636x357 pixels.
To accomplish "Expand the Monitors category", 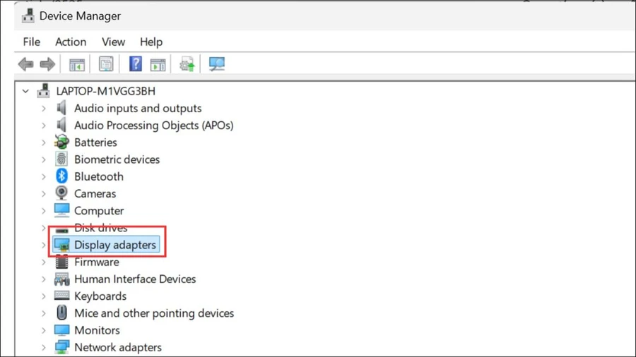I will point(44,330).
